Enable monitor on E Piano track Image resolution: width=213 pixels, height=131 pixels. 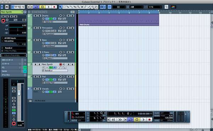64,52
